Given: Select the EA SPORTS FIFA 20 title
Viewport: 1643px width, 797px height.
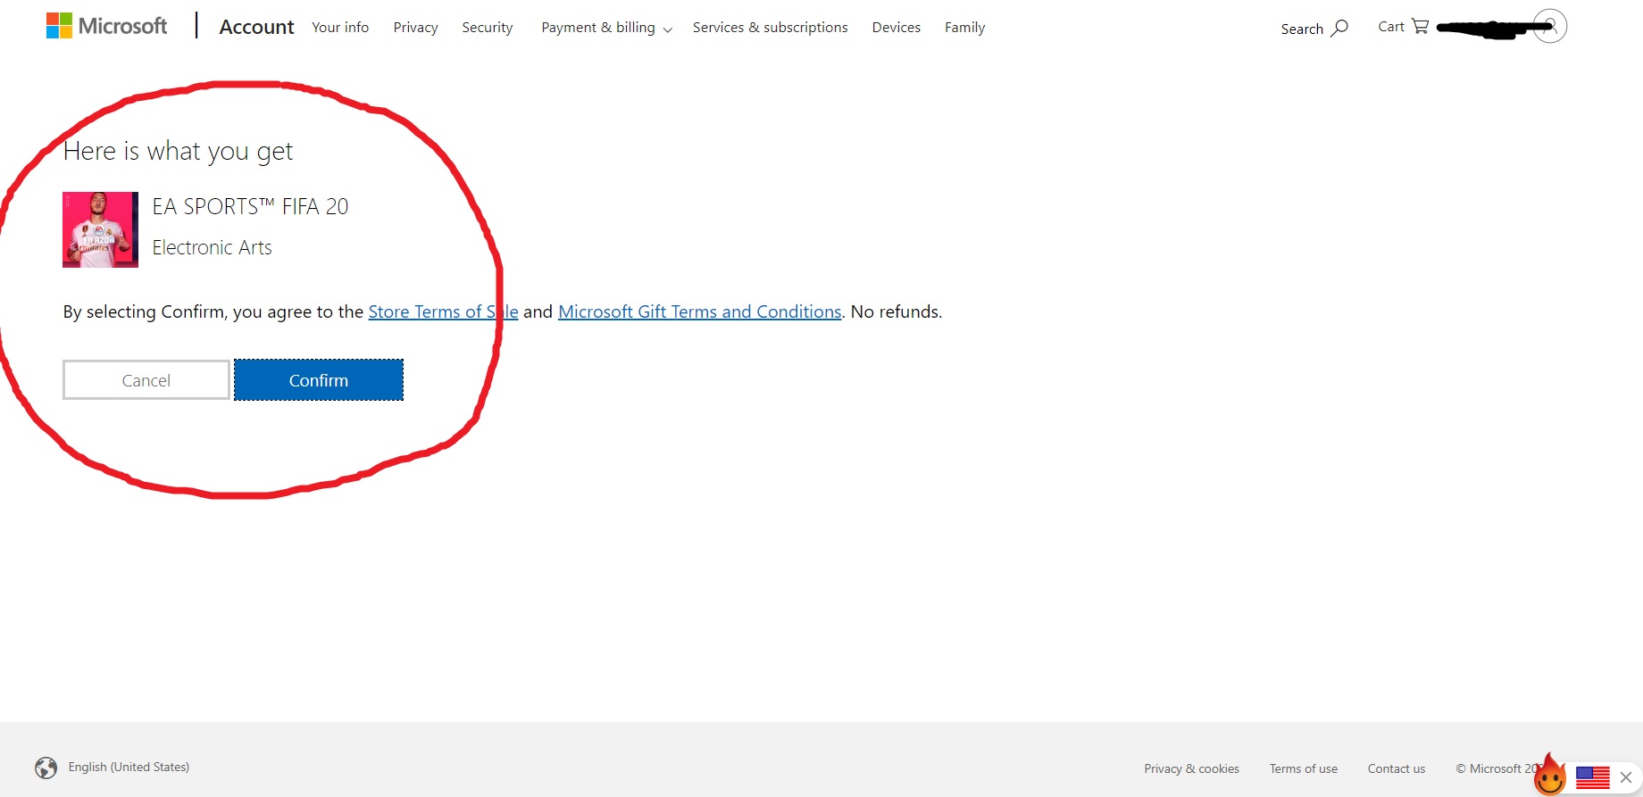Looking at the screenshot, I should [250, 206].
